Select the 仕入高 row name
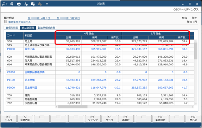Screen dimensions: 202x128 [29, 60]
